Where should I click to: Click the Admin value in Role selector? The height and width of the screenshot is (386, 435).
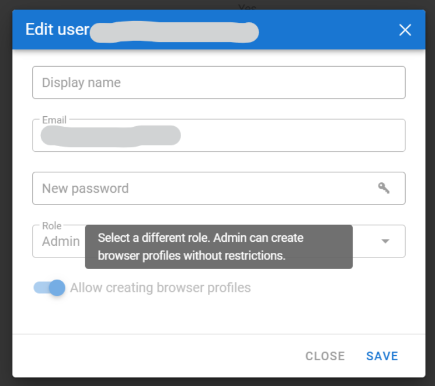pyautogui.click(x=61, y=241)
